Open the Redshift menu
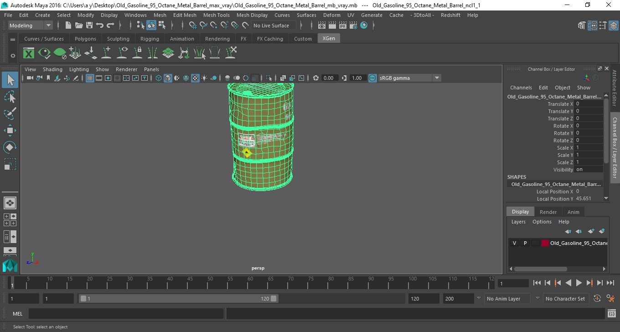Image resolution: width=620 pixels, height=332 pixels. [x=450, y=15]
